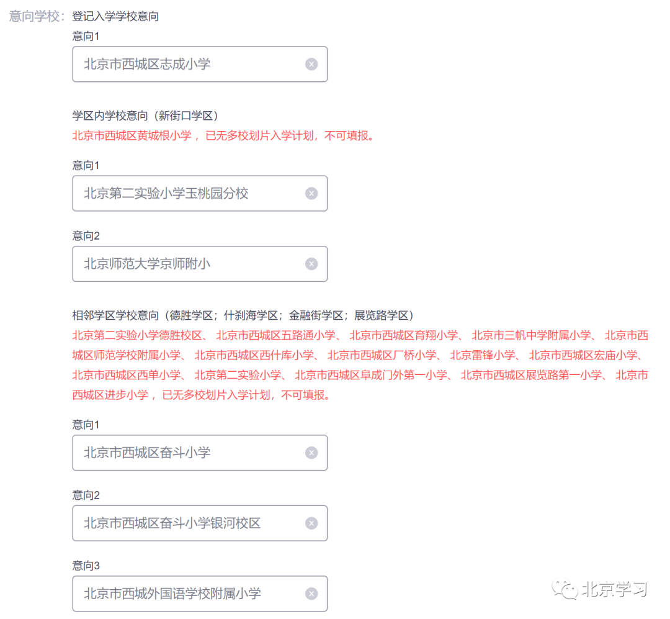Click red text 北京雷锋小学
The height and width of the screenshot is (619, 670).
pos(483,355)
